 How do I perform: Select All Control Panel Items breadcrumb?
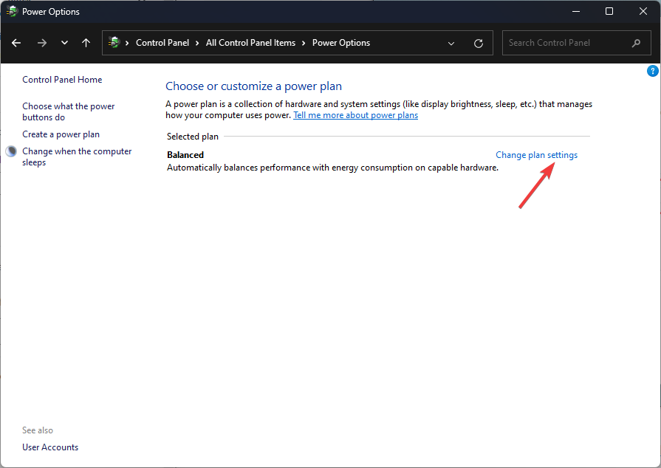(x=250, y=43)
